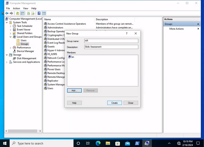
Task: Click the Add... button
Action: [x=74, y=90]
